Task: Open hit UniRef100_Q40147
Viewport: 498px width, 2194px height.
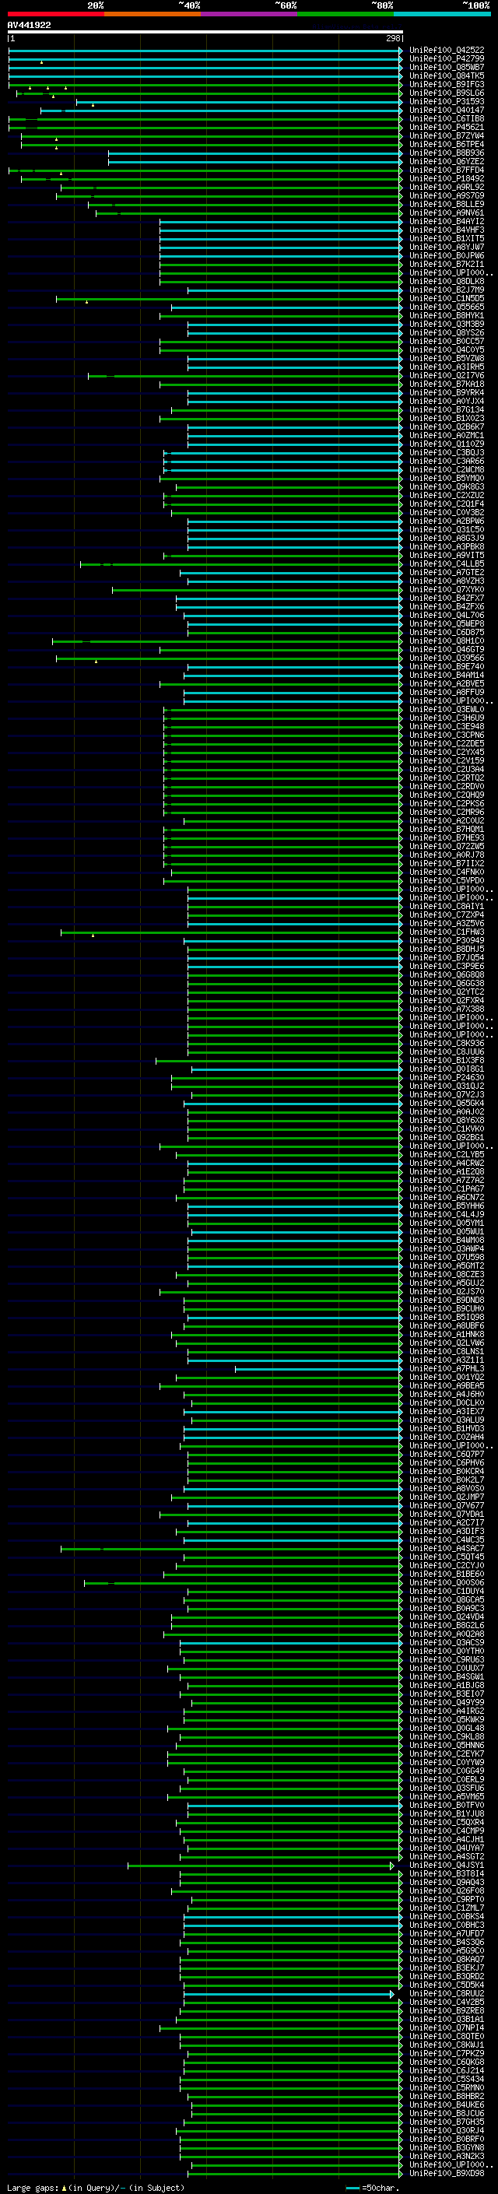Action: coord(446,110)
